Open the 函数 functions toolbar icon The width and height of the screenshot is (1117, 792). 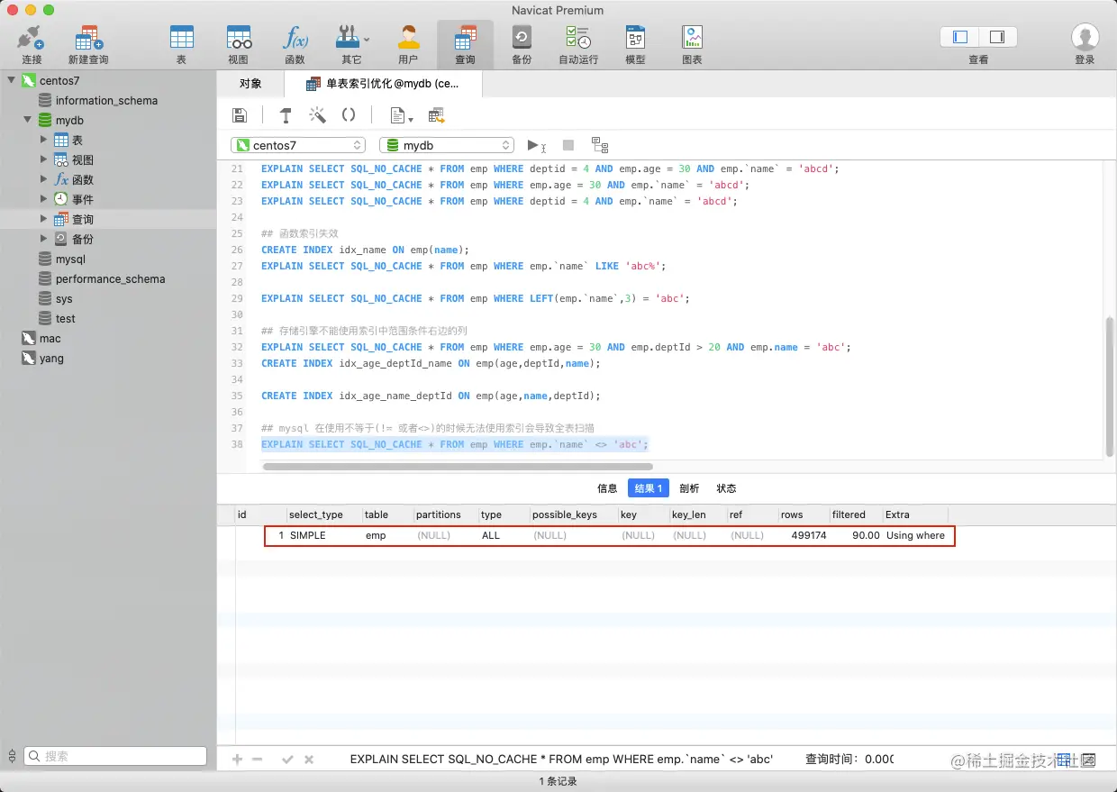tap(295, 44)
